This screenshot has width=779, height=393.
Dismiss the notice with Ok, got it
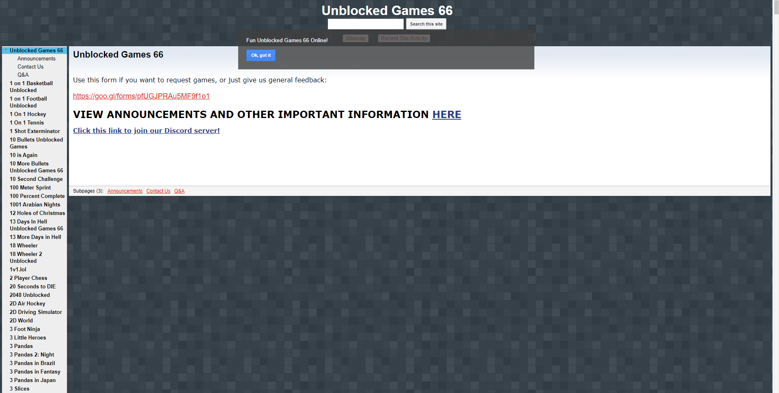coord(261,56)
